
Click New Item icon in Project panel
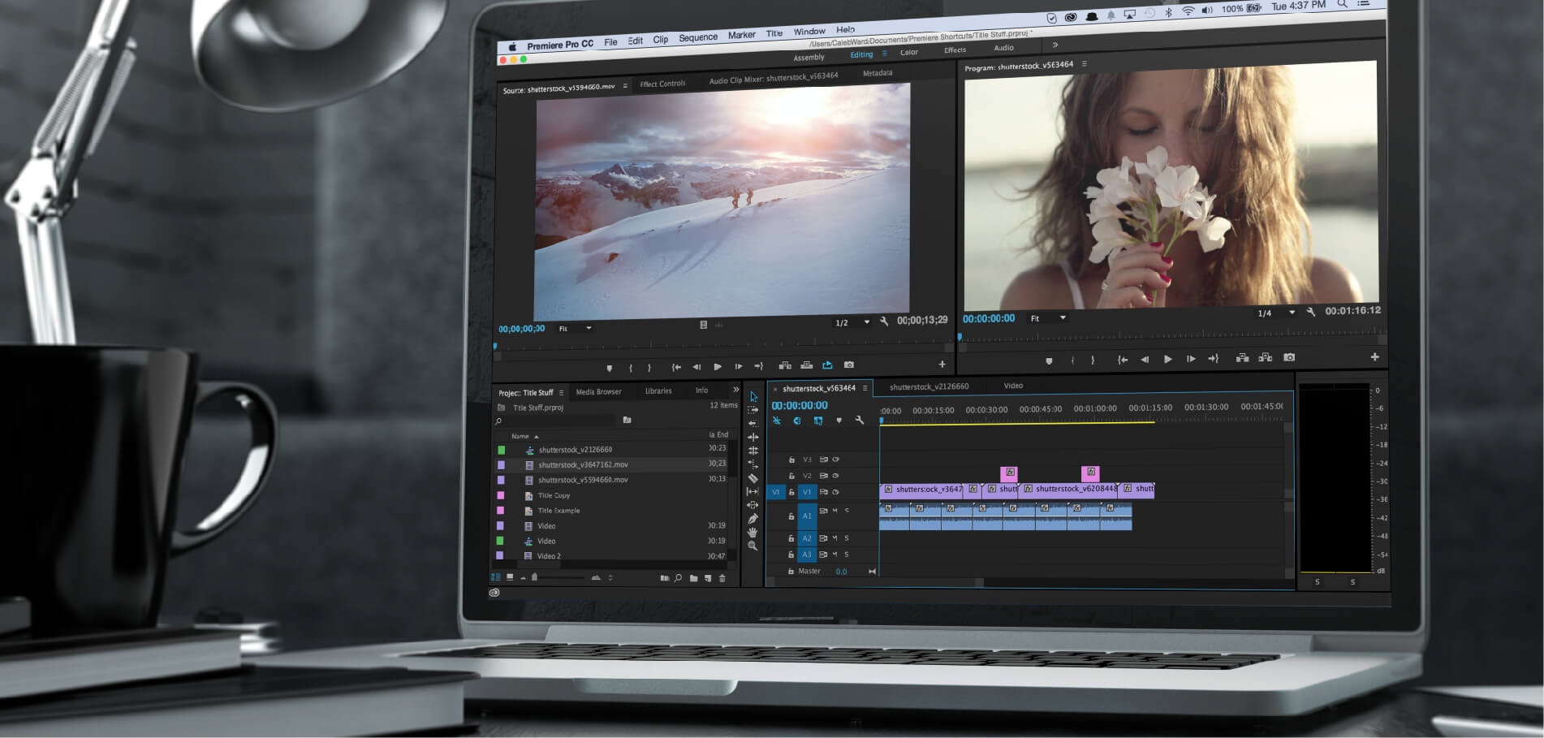click(x=708, y=578)
